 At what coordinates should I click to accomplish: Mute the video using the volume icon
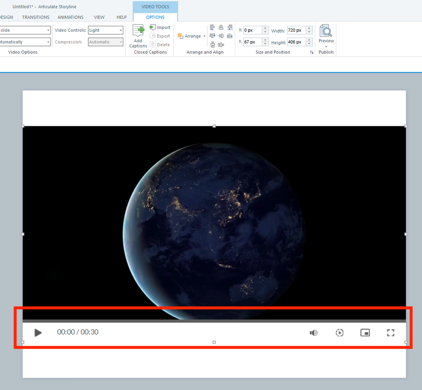(x=313, y=333)
